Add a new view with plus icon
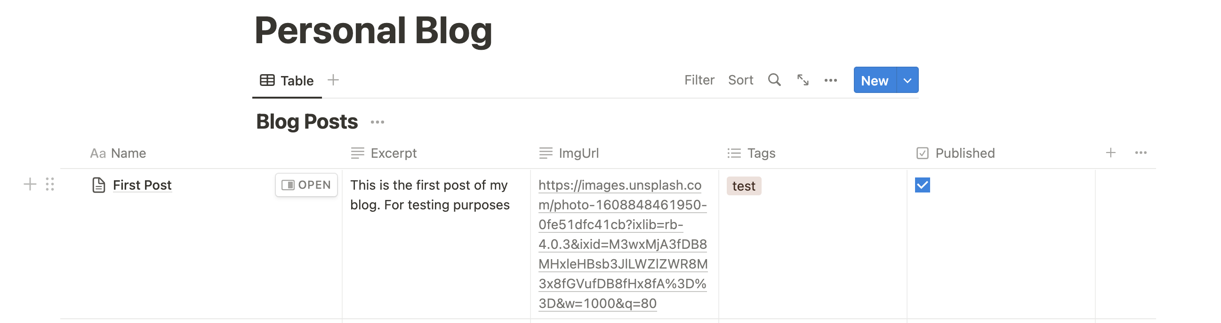Screen dimensions: 1221x323 click(333, 80)
